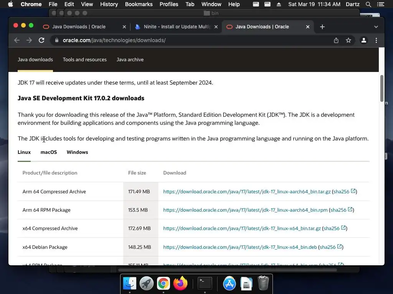
Task: Close the Ninite tab
Action: point(216,27)
